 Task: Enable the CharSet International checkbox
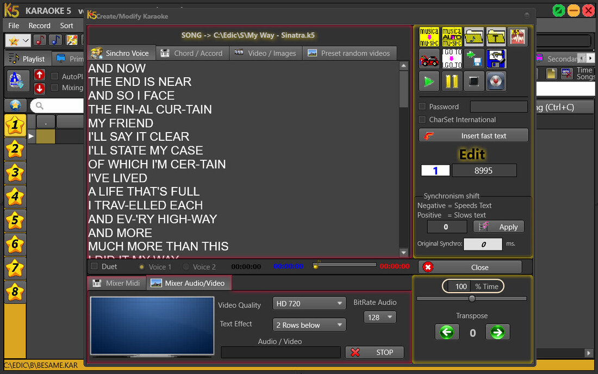coord(422,120)
